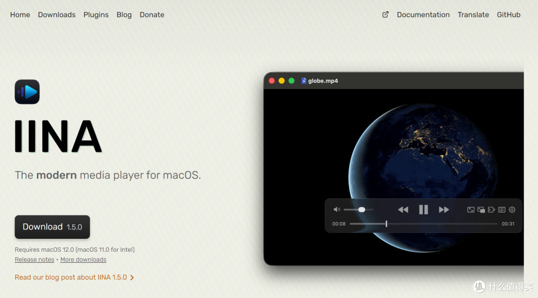The width and height of the screenshot is (538, 298).
Task: Go to the Home page
Action: (x=20, y=15)
